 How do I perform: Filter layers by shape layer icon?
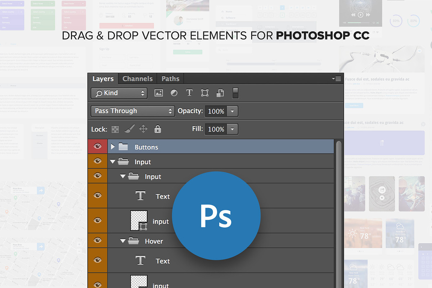click(205, 93)
